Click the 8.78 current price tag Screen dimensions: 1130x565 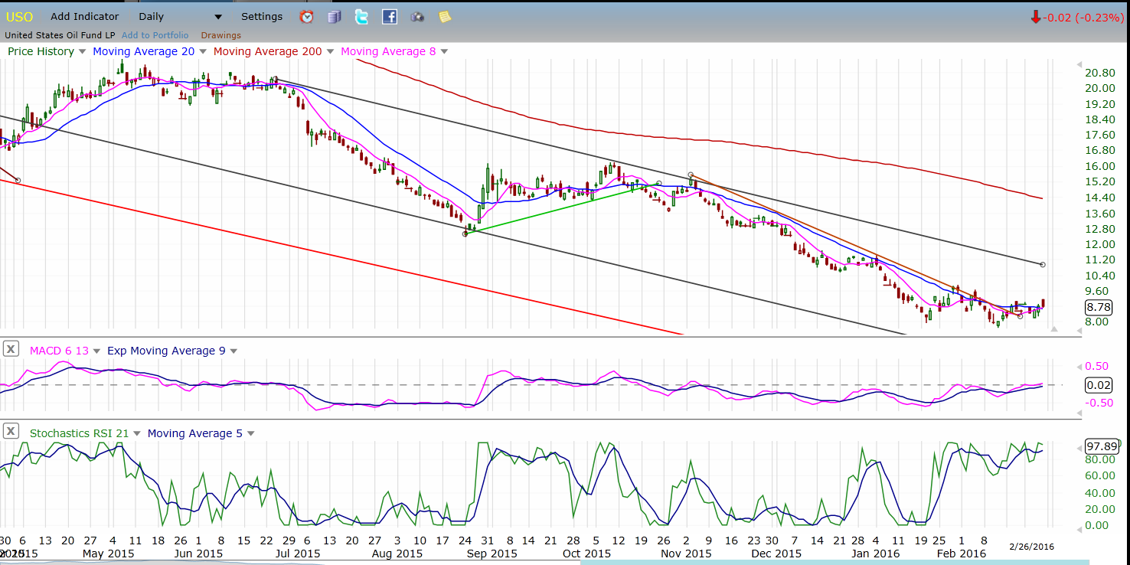1099,307
